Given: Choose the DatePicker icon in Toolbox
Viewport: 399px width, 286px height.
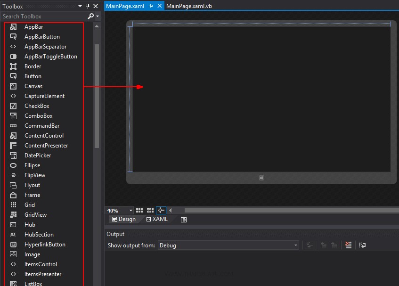Looking at the screenshot, I should (14, 155).
